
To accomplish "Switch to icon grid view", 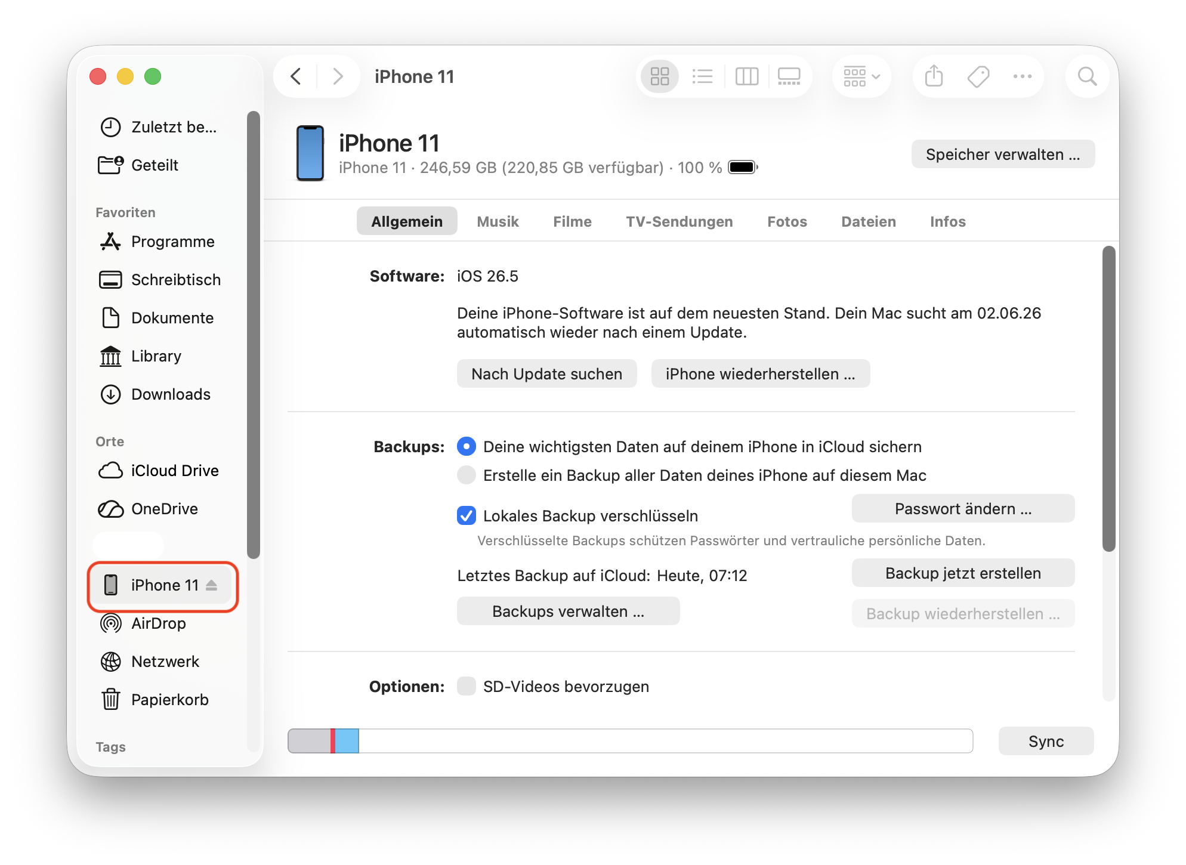I will [659, 76].
